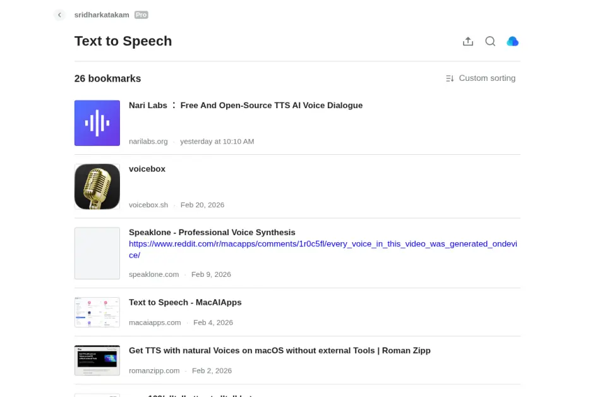Open the Nari Labs bookmark title

coord(246,106)
